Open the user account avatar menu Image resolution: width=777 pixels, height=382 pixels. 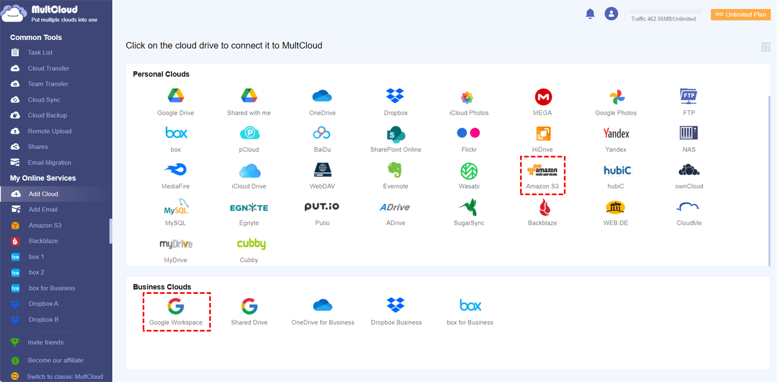click(612, 14)
